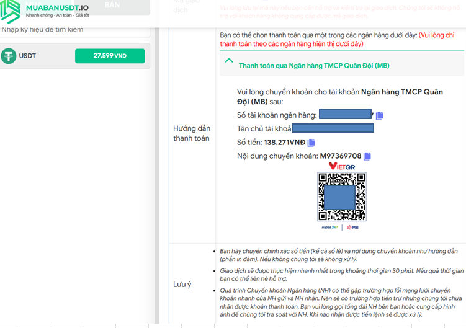Screen dimensions: 466x328
Task: Collapse the MB bank payment section chevron
Action: (x=229, y=61)
